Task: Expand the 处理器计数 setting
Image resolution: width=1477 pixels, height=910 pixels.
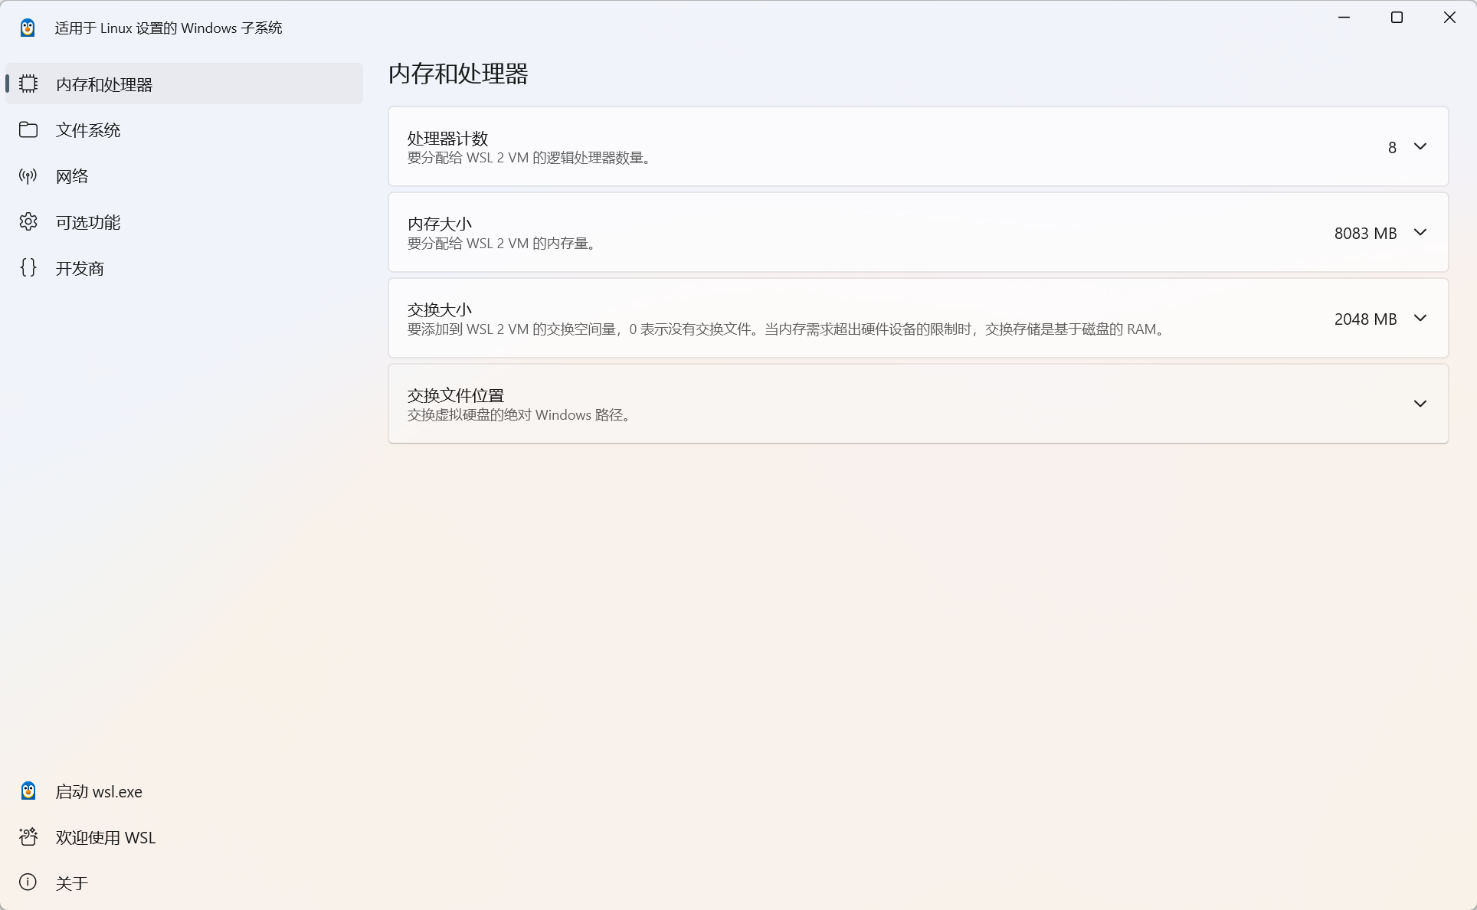Action: point(1420,146)
